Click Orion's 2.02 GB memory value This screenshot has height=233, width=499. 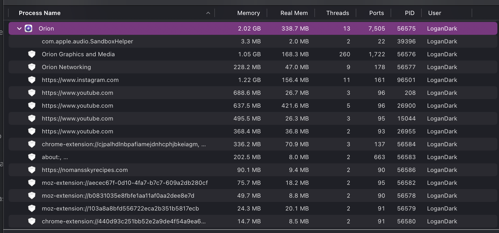click(249, 28)
